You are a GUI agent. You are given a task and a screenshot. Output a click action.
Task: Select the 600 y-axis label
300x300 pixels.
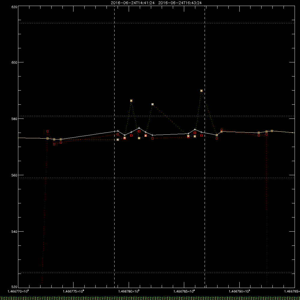click(15, 62)
